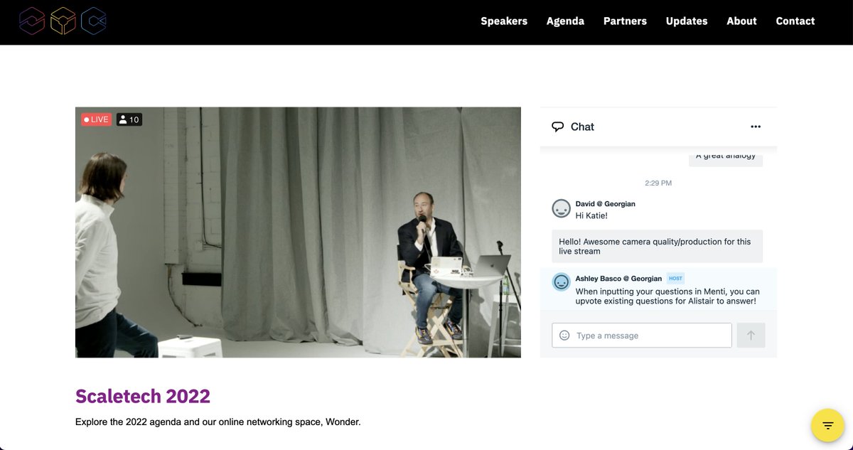Send message with the arrow button
The image size is (853, 450).
[751, 336]
